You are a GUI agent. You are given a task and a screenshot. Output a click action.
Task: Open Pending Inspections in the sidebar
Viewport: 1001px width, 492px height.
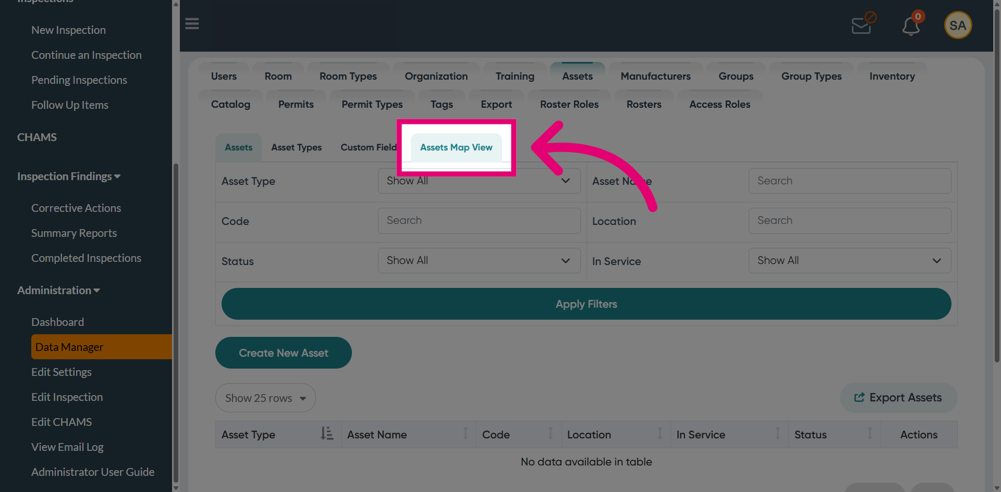[x=79, y=80]
